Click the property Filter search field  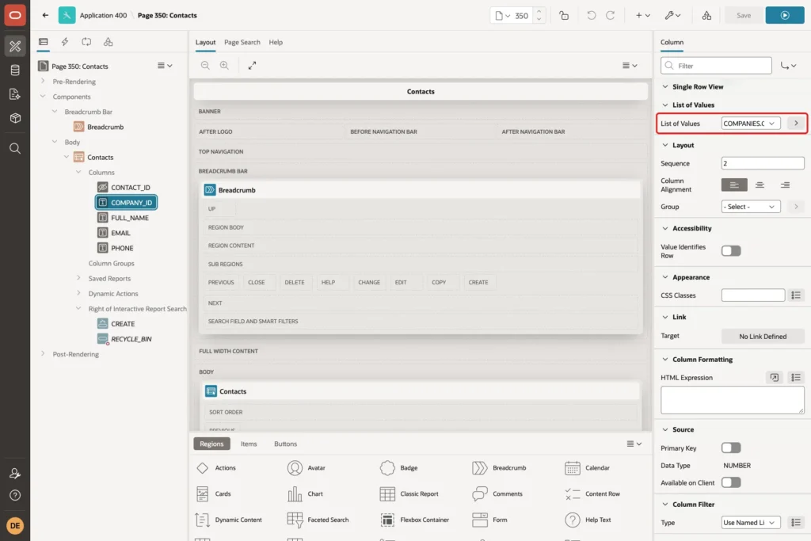[716, 66]
